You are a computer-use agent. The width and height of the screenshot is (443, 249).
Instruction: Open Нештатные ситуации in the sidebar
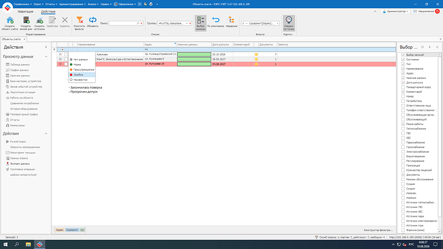coord(22,92)
